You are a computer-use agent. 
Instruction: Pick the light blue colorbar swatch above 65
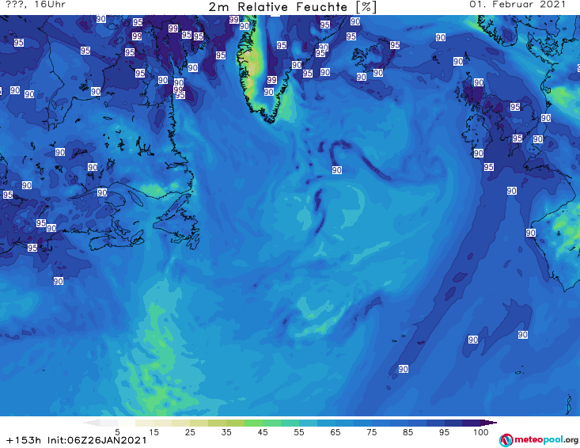pyautogui.click(x=344, y=423)
